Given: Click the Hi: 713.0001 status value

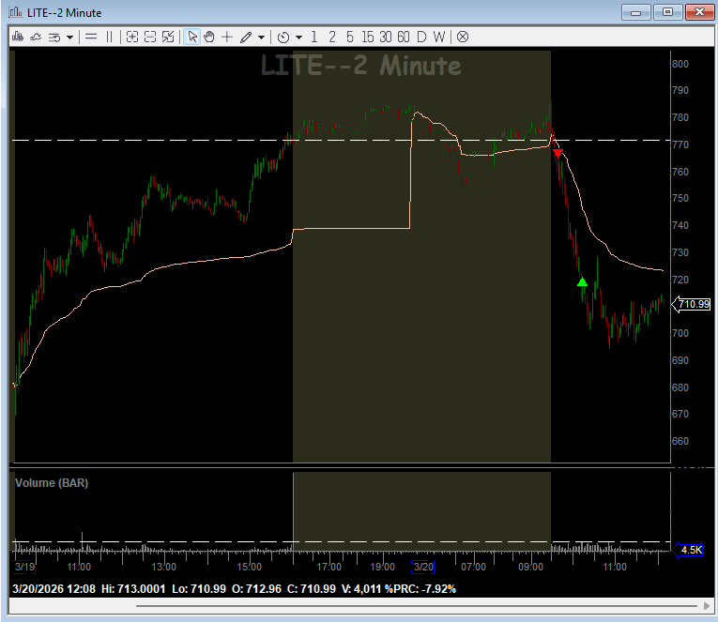Looking at the screenshot, I should tap(133, 588).
